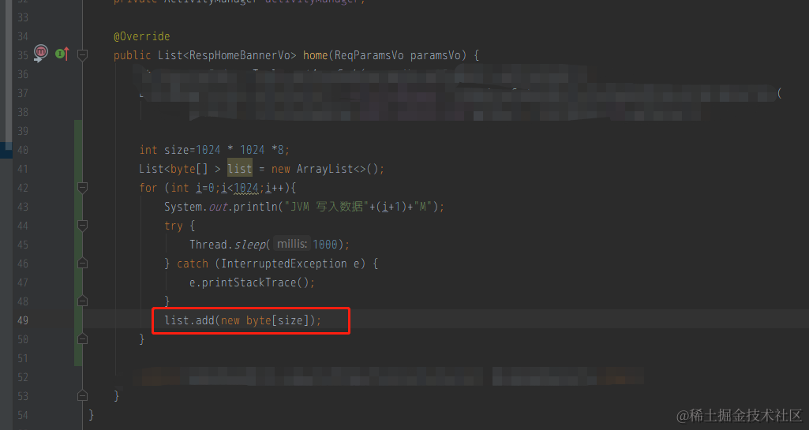Collapse the try block fold marker on line 44

83,226
